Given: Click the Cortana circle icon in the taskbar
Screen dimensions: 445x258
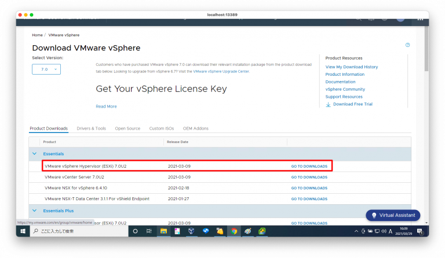Looking at the screenshot, I should click(136, 231).
